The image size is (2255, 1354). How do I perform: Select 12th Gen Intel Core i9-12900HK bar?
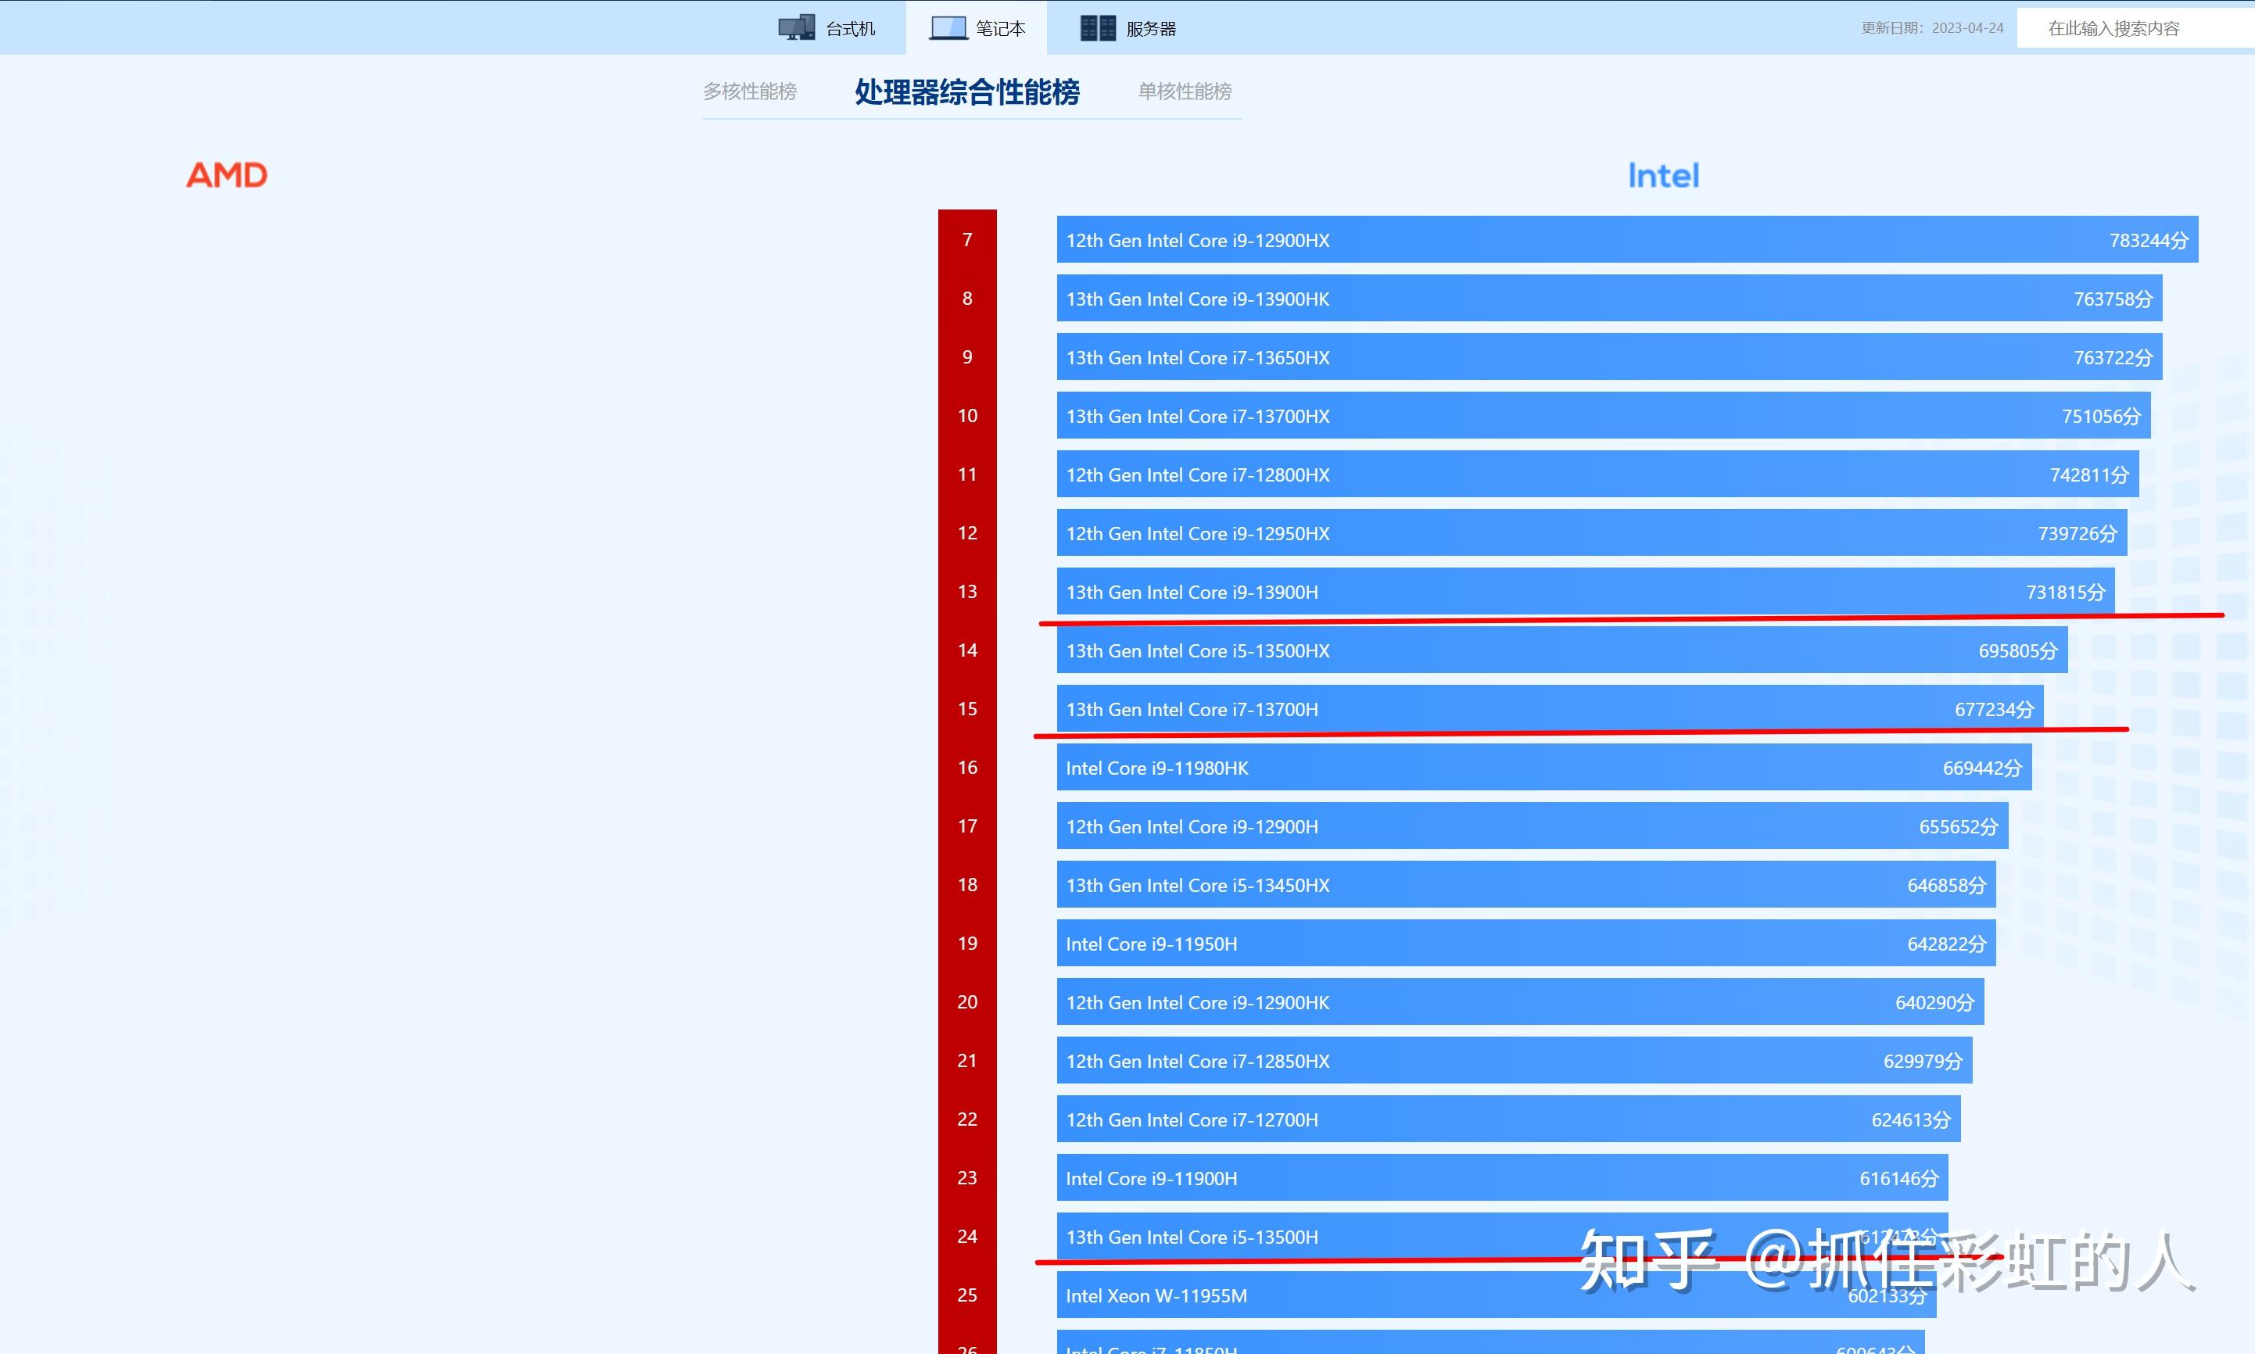1520,1001
